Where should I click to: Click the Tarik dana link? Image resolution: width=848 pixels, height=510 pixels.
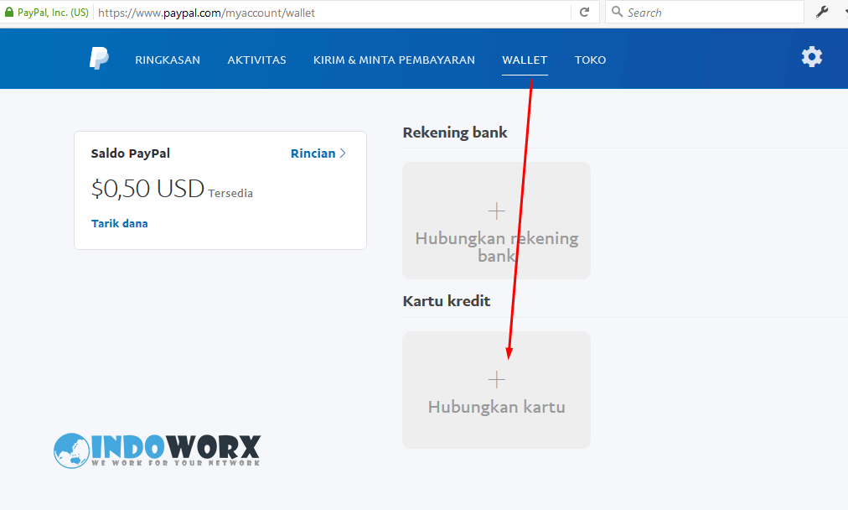pyautogui.click(x=120, y=224)
